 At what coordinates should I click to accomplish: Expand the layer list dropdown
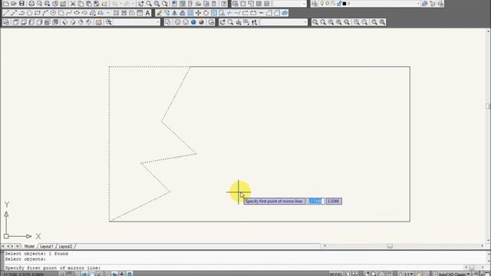pyautogui.click(x=418, y=4)
